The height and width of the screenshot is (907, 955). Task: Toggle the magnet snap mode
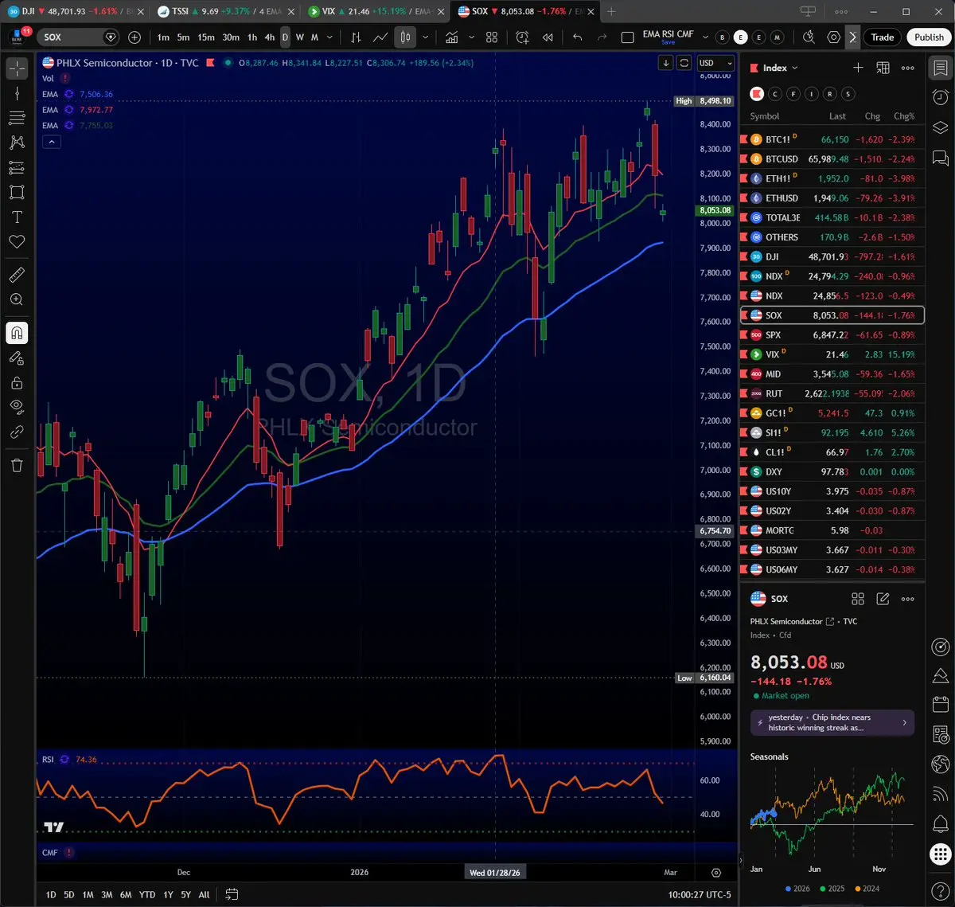tap(17, 333)
